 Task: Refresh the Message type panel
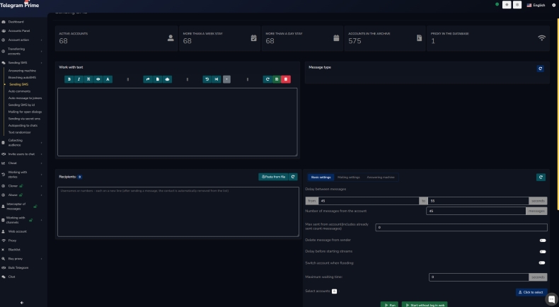(541, 69)
